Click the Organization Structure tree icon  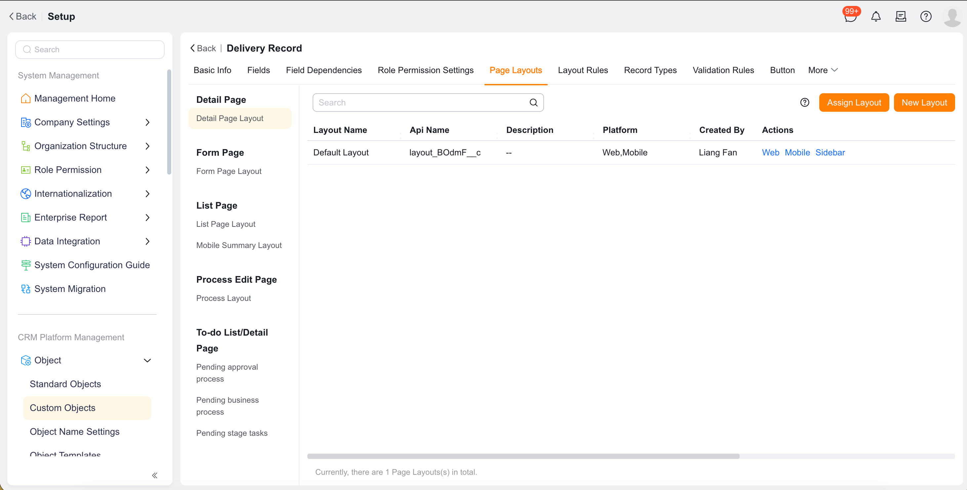(x=25, y=146)
